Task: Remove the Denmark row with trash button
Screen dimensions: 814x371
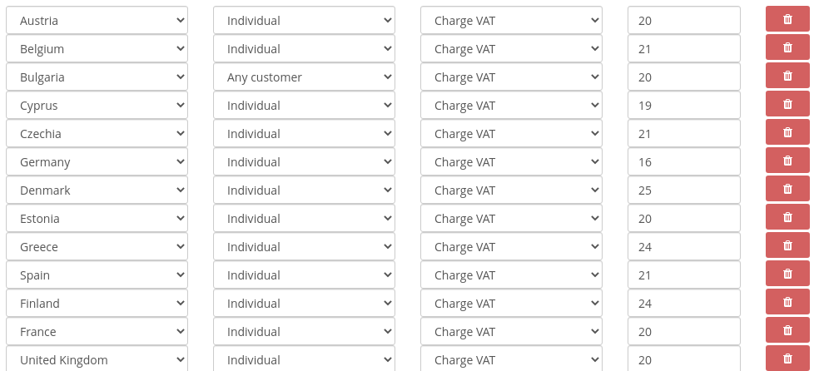Action: point(787,190)
